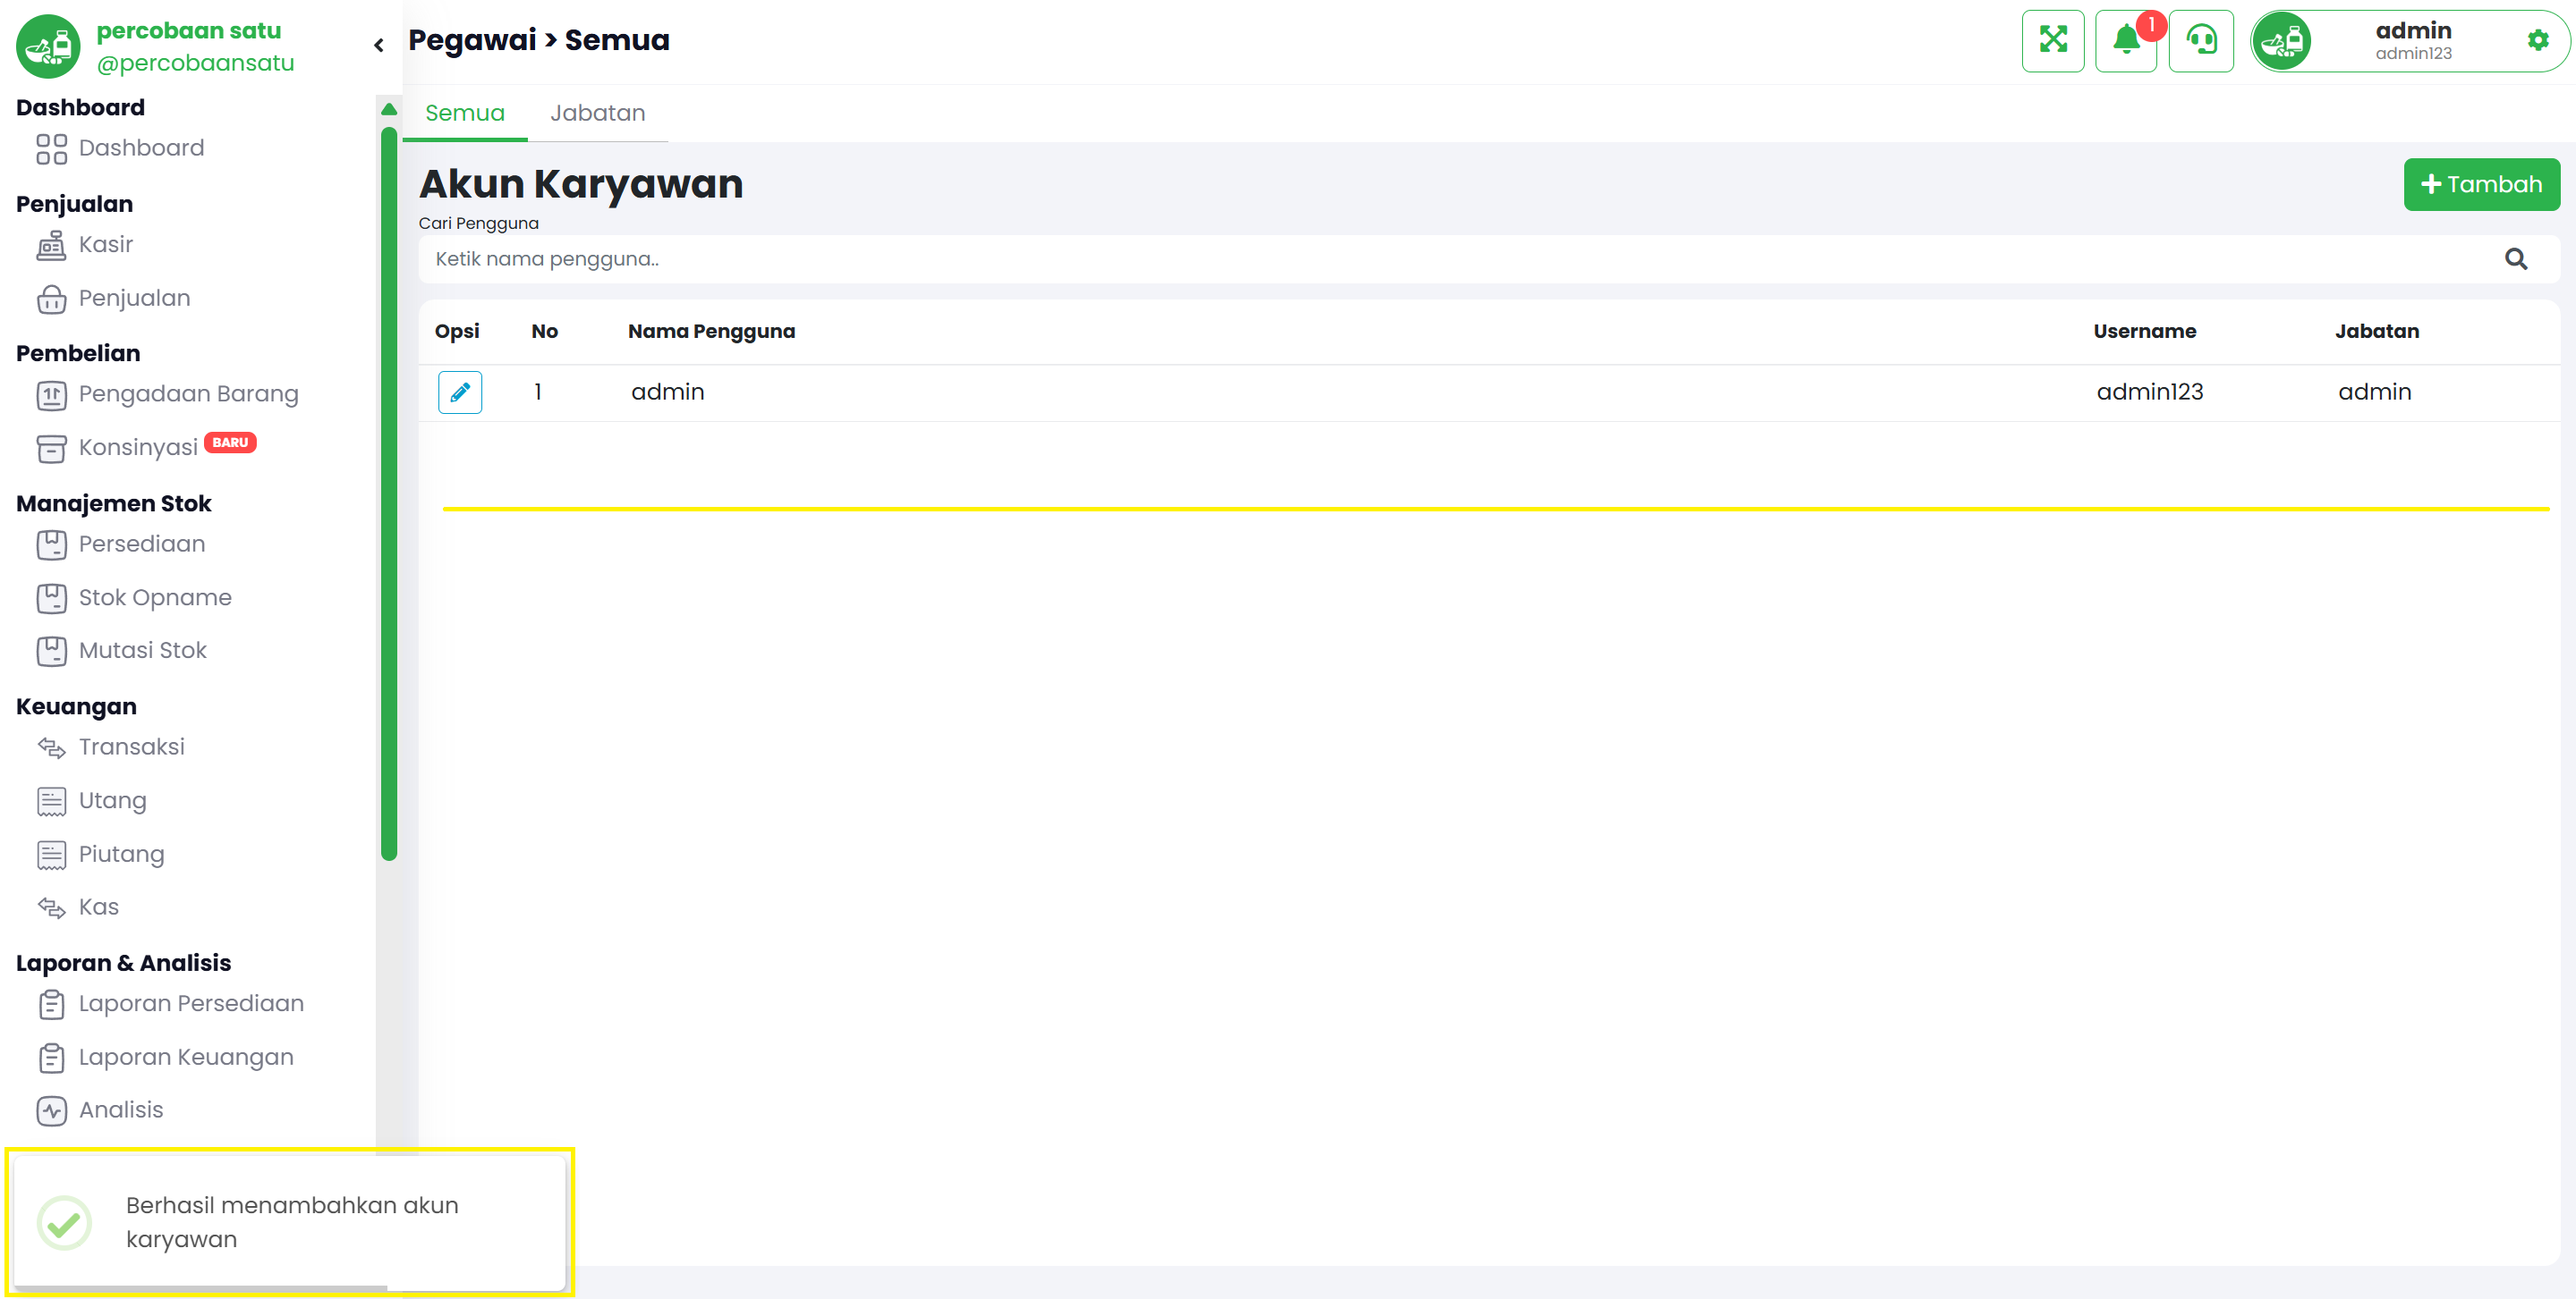This screenshot has height=1299, width=2576.
Task: Click the green Tambah button
Action: pos(2481,184)
